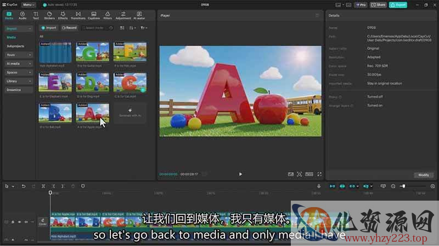Toggle visibility of the video track

tap(20, 222)
